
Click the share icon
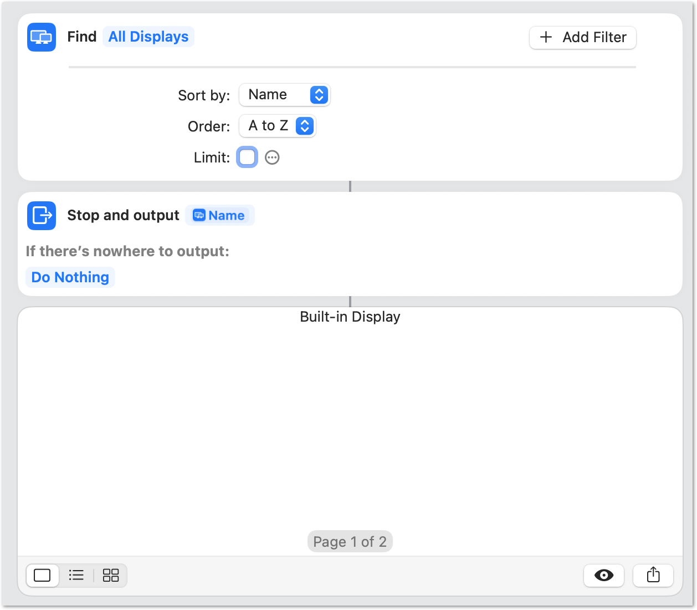click(653, 576)
